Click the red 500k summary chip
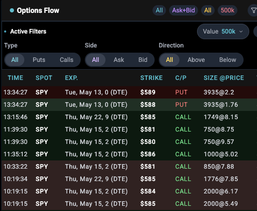The height and width of the screenshot is (211, 257). 228,10
